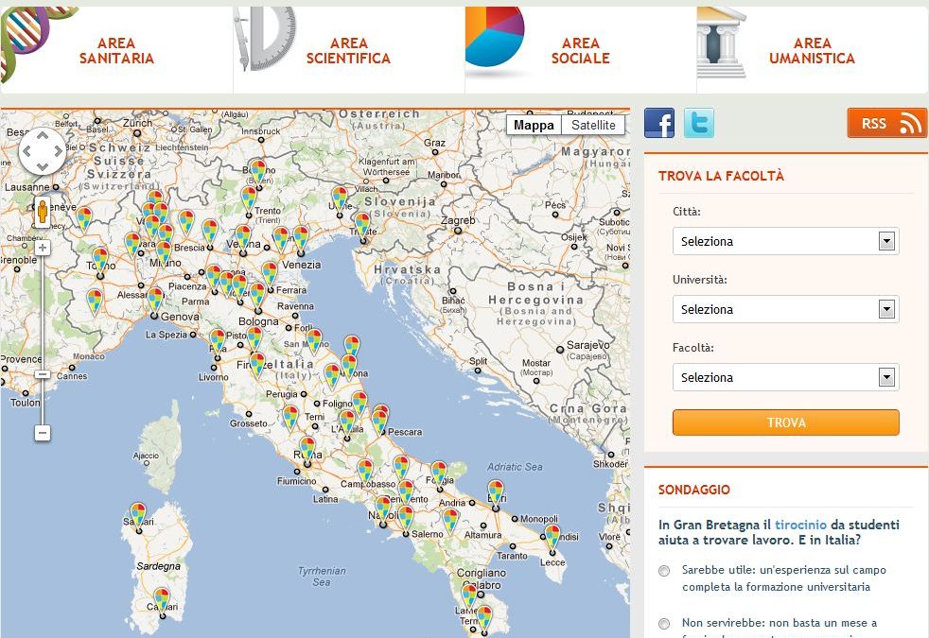
Task: Select the 'Sarebbe utile' survey option
Action: coord(665,570)
